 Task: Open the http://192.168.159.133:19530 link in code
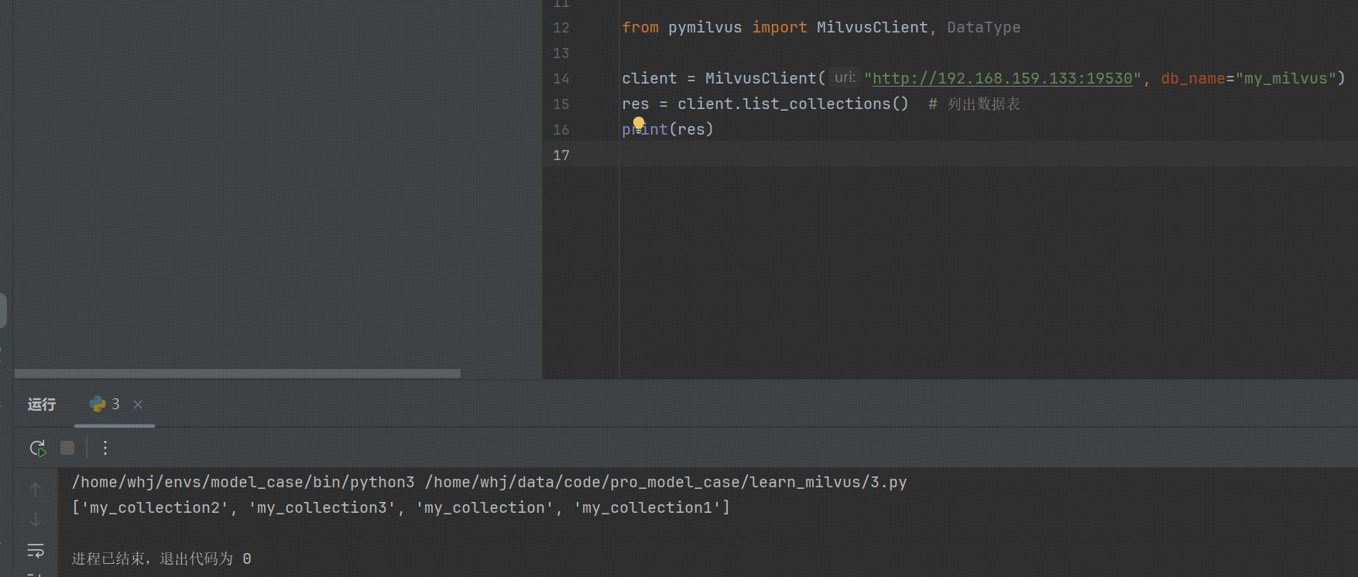1002,79
